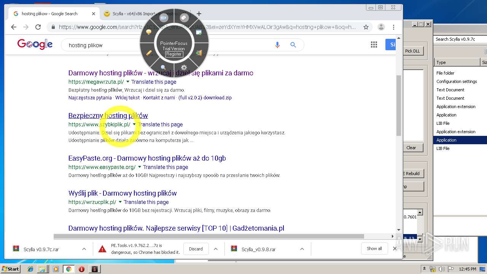Discard the blocked PE.Tools download
This screenshot has height=274, width=487.
196,249
